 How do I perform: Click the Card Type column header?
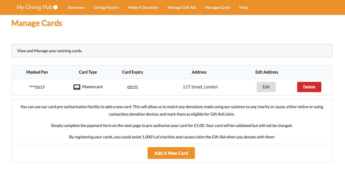click(x=88, y=72)
